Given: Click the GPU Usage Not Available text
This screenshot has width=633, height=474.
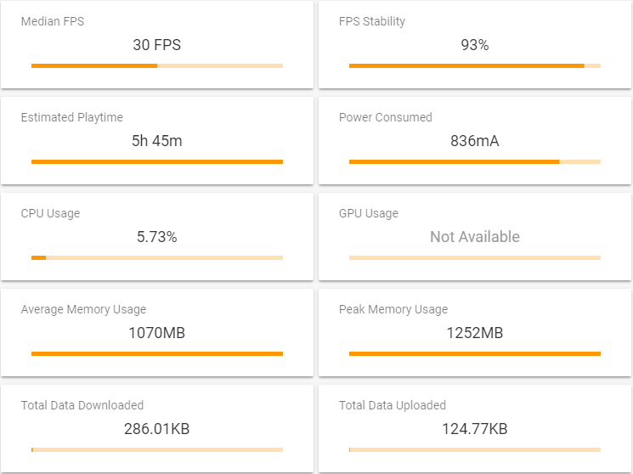Looking at the screenshot, I should pyautogui.click(x=475, y=237).
